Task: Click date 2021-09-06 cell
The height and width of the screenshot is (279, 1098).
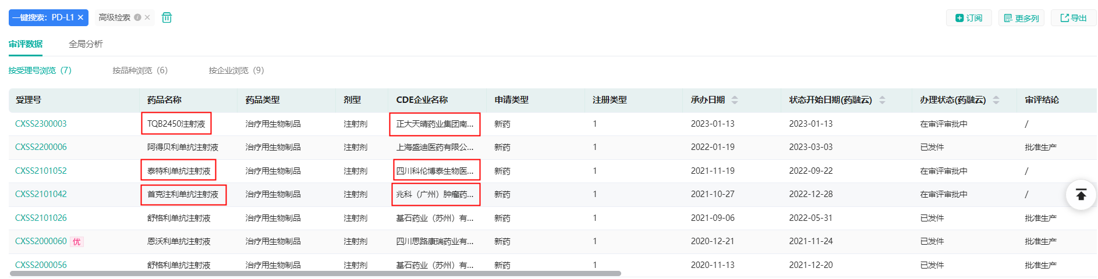Action: 713,218
